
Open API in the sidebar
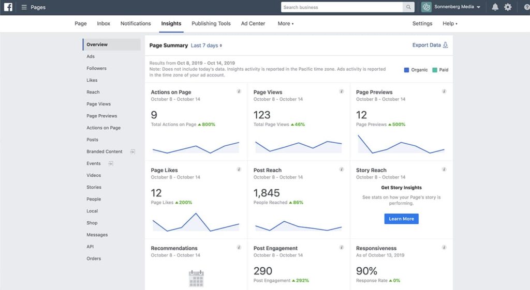(x=90, y=247)
